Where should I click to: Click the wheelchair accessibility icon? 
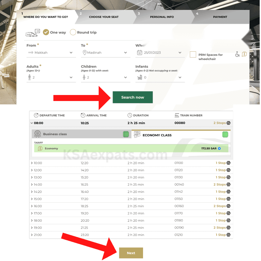point(237,54)
